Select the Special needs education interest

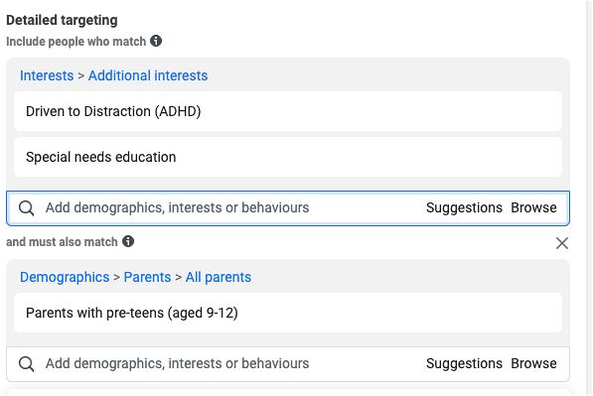pyautogui.click(x=288, y=157)
